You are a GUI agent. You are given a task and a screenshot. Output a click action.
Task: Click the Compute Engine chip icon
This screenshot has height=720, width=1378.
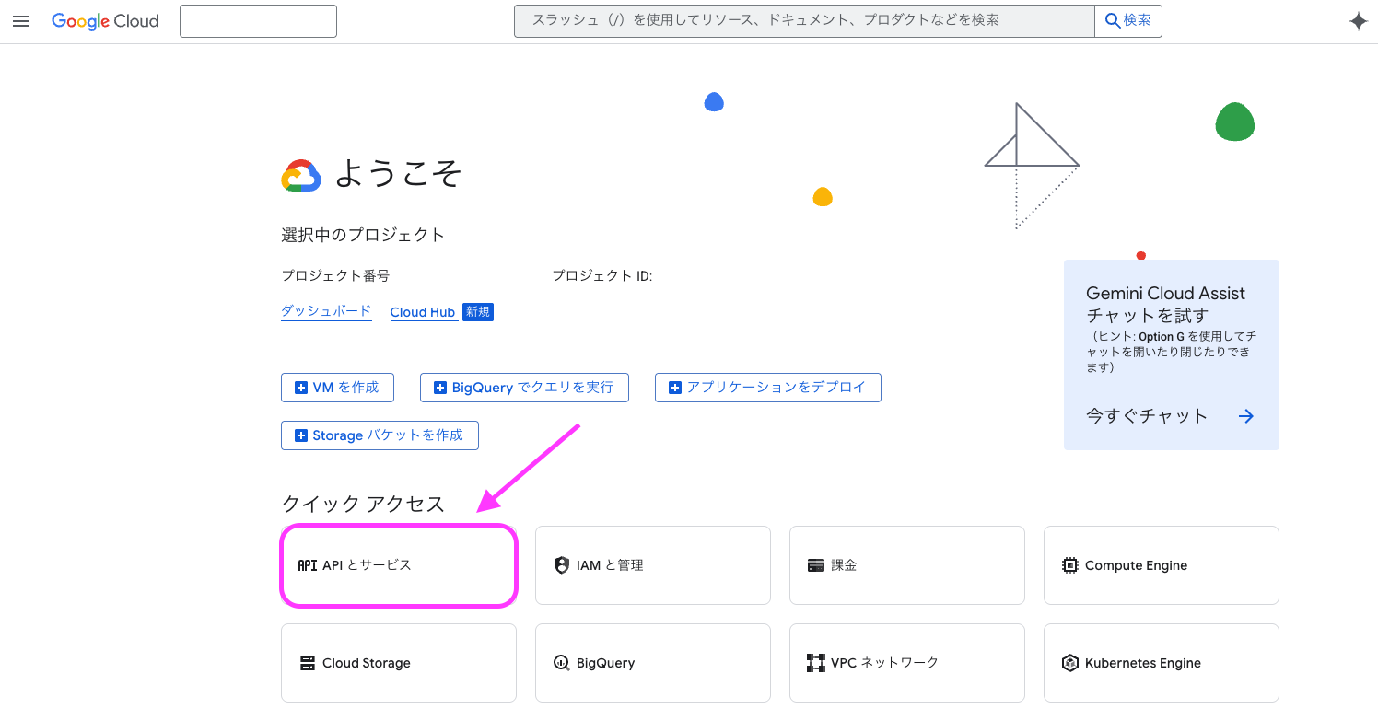(x=1069, y=564)
